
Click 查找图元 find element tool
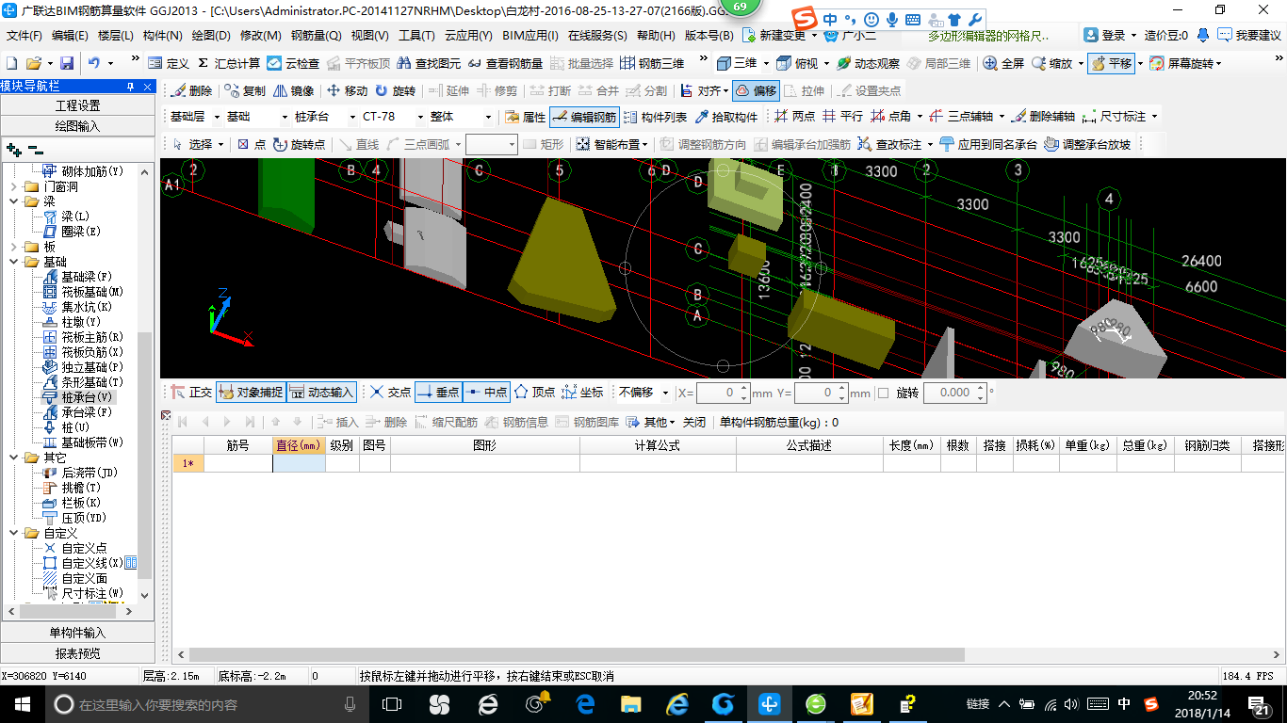pyautogui.click(x=430, y=63)
